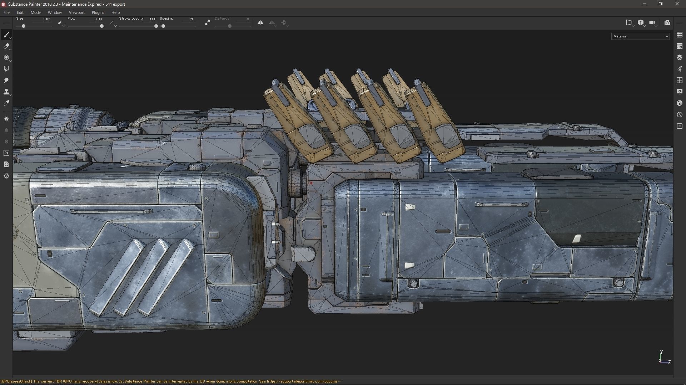Click the Export to Photoshop icon
Screen dimensions: 686x385
(x=6, y=153)
